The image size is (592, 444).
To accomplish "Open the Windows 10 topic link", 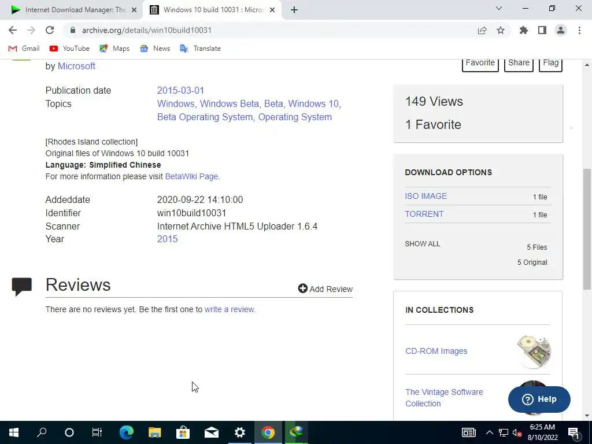I will pos(313,104).
